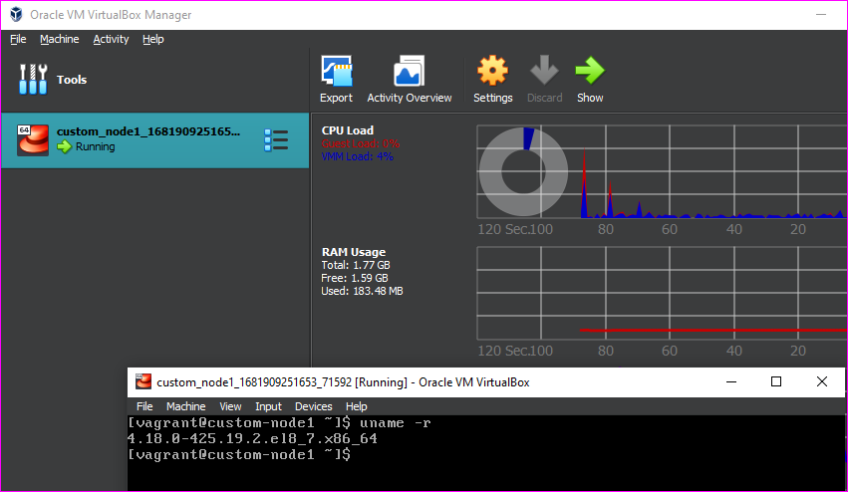Click the 'Running' status under custom_node1
The image size is (848, 492).
96,146
